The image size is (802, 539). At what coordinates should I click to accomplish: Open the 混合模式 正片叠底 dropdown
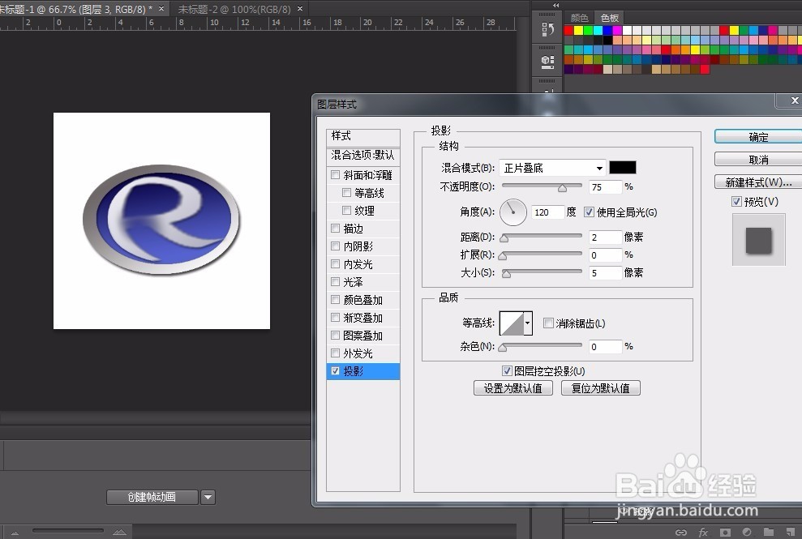click(x=552, y=168)
